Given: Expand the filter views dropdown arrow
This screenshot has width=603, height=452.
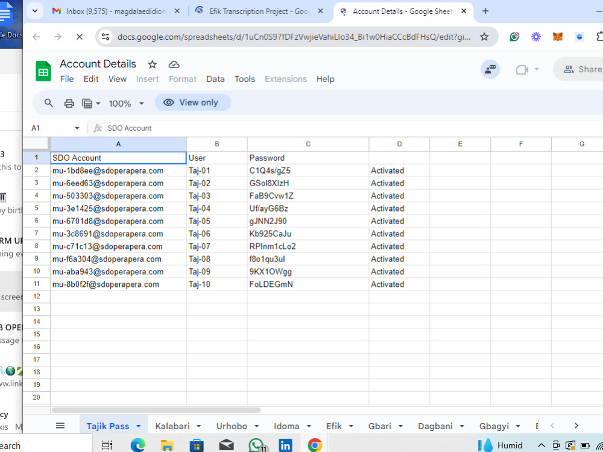Looking at the screenshot, I should [x=98, y=104].
